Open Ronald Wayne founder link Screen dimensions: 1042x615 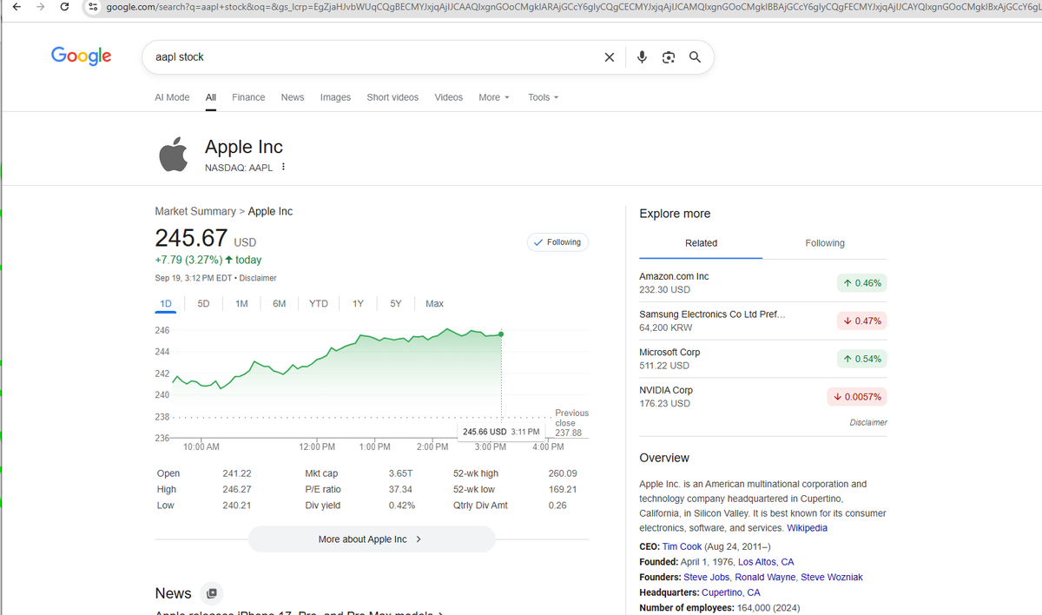[765, 578]
